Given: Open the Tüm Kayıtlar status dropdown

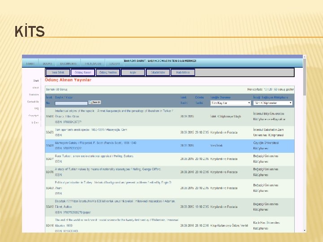Looking at the screenshot, I should [x=231, y=103].
